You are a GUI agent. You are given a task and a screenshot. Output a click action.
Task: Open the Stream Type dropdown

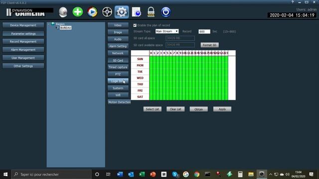point(167,31)
